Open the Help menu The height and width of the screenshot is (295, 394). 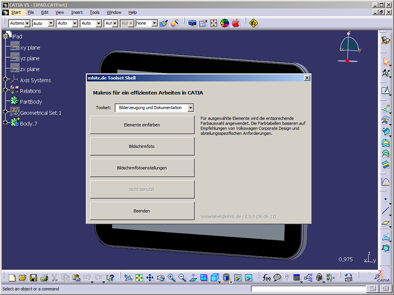pos(132,12)
